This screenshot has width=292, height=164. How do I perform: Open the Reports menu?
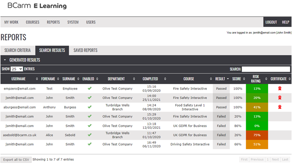coord(53,22)
